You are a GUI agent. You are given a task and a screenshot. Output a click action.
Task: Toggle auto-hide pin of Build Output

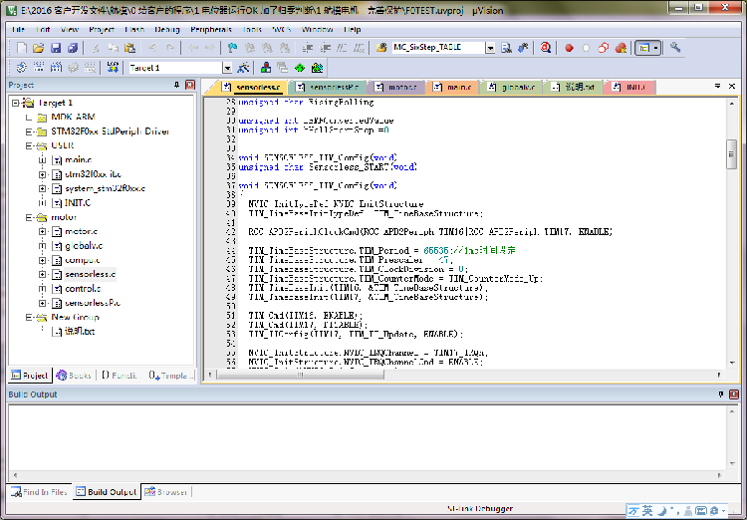721,394
